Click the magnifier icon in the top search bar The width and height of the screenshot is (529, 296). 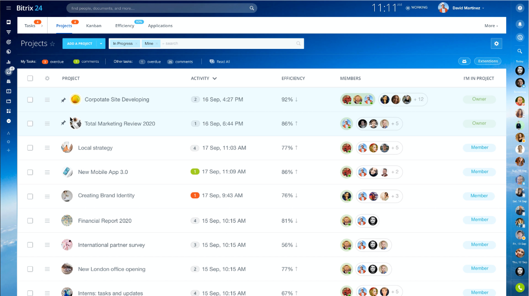coord(252,8)
